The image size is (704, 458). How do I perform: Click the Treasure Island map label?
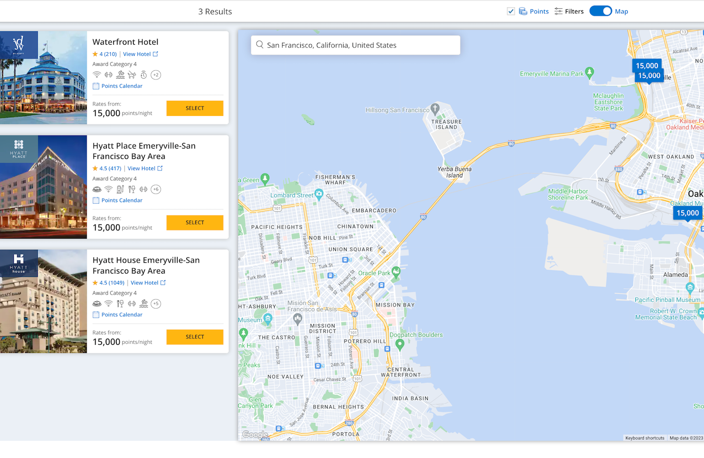pyautogui.click(x=446, y=124)
